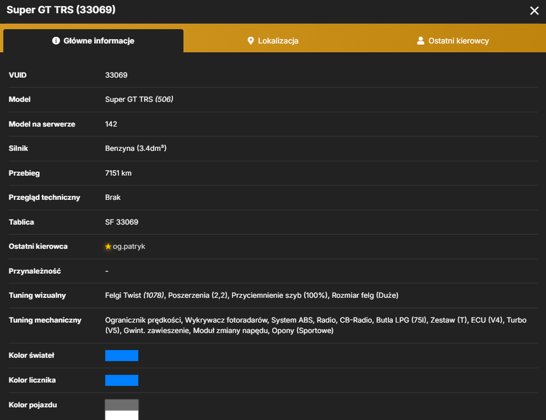The image size is (546, 420).
Task: Click the Przebieg label
Action: (24, 173)
